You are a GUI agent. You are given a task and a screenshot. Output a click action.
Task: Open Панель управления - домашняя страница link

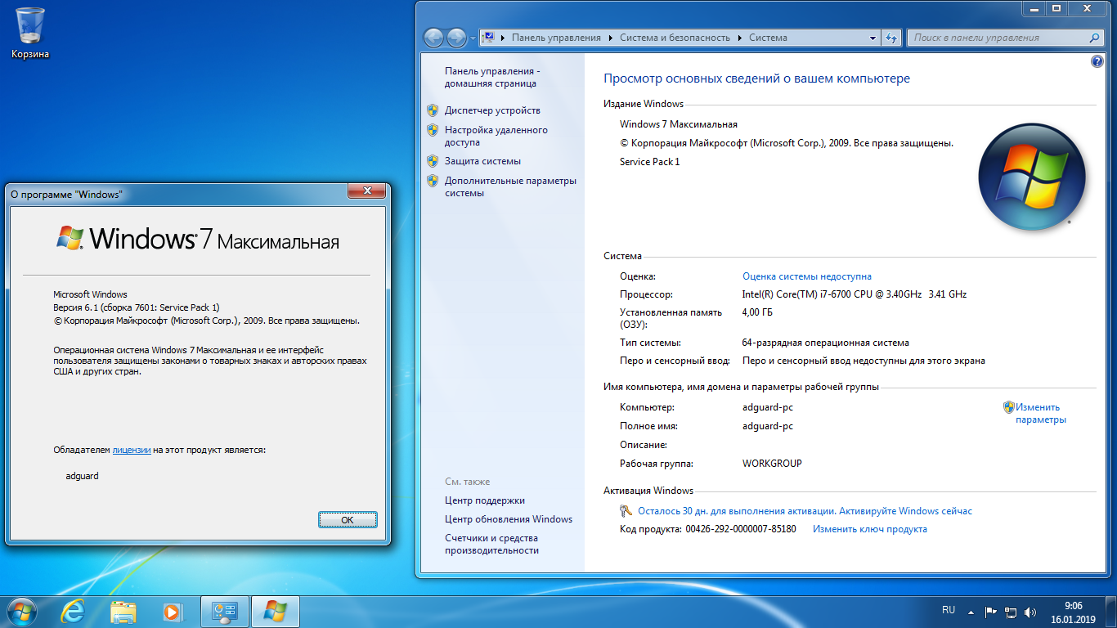click(x=492, y=77)
